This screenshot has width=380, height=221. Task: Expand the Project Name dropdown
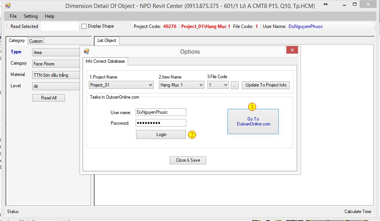[121, 85]
